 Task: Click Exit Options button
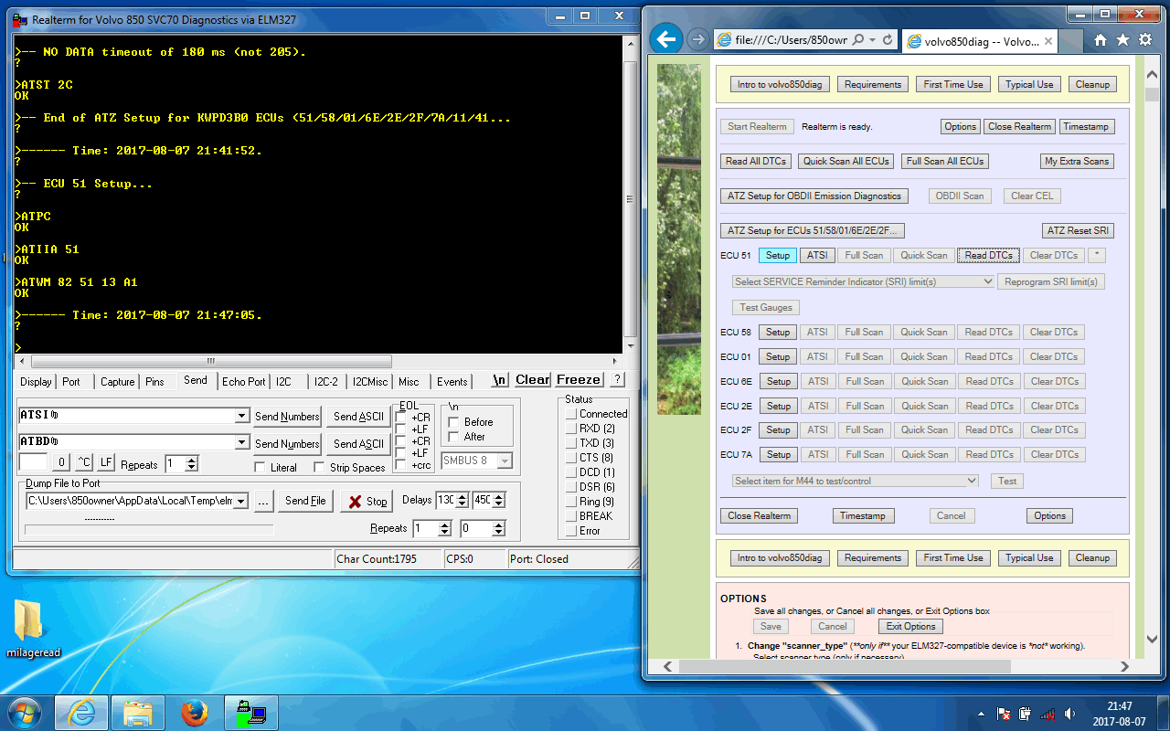pyautogui.click(x=912, y=626)
